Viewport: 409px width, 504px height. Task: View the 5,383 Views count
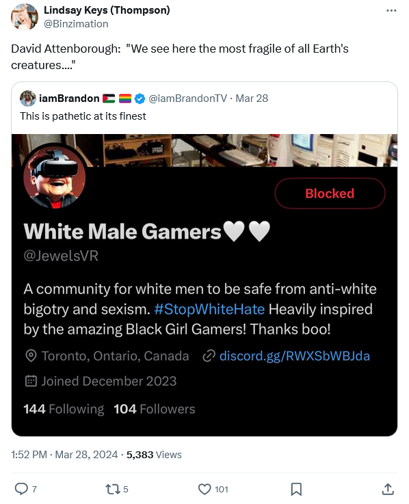pos(154,455)
